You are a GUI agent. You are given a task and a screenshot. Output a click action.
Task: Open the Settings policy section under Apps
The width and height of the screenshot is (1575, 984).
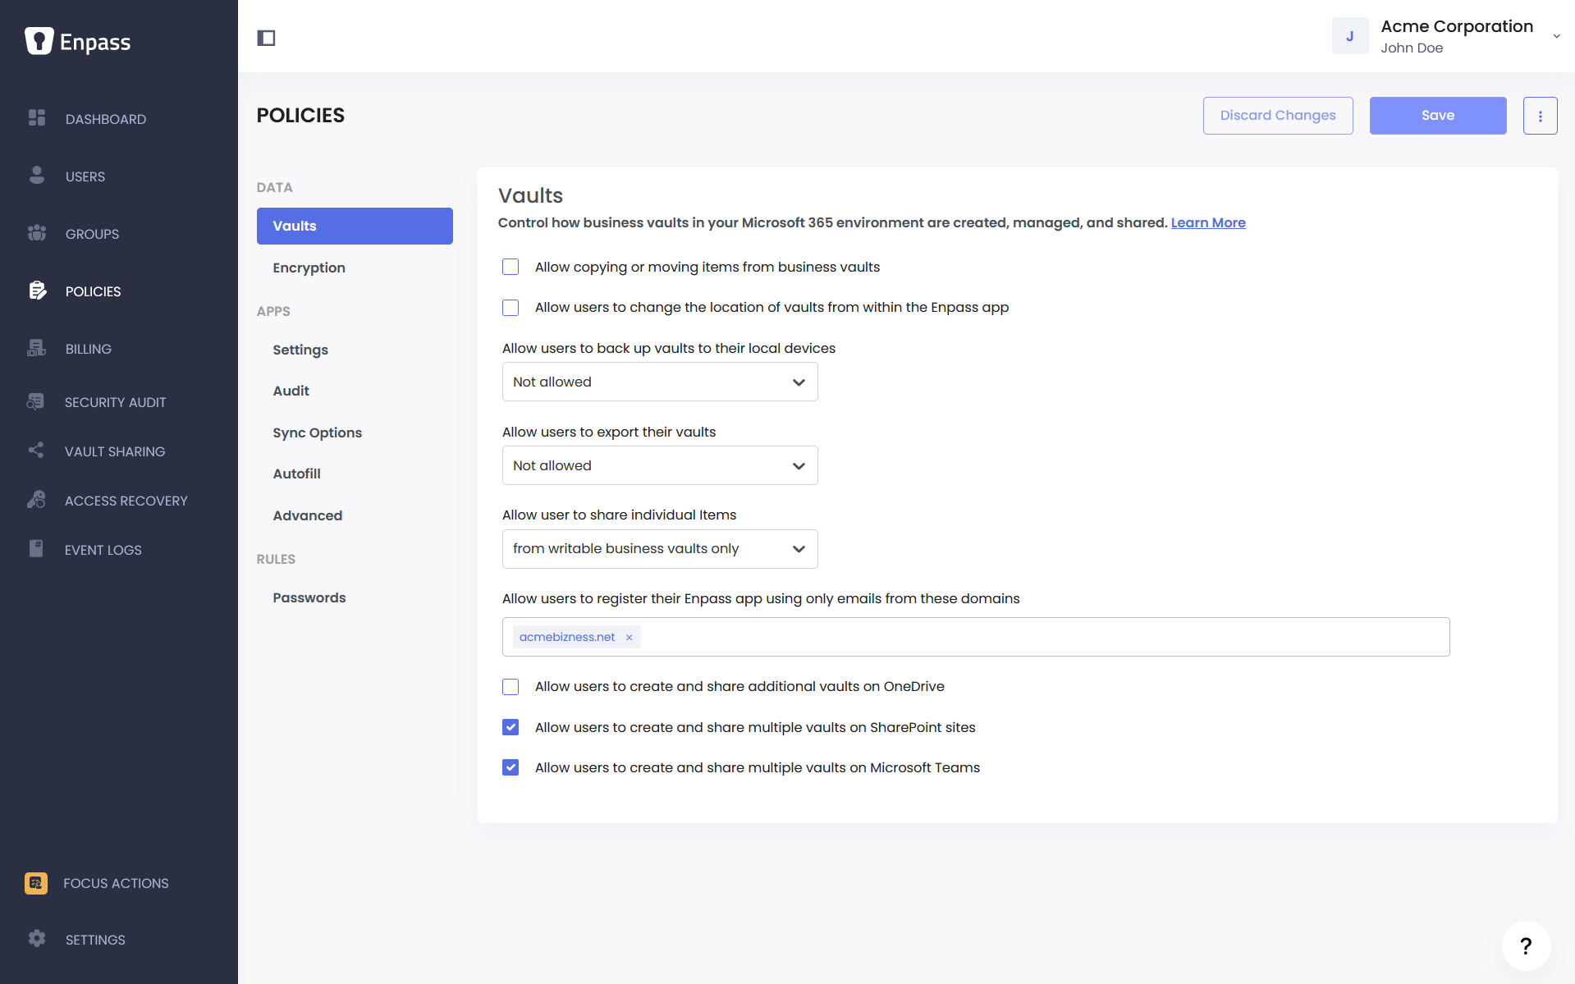click(300, 350)
